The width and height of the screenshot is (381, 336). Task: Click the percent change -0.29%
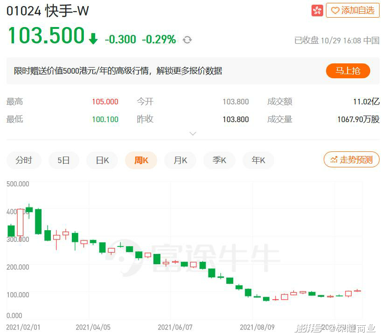tap(159, 39)
